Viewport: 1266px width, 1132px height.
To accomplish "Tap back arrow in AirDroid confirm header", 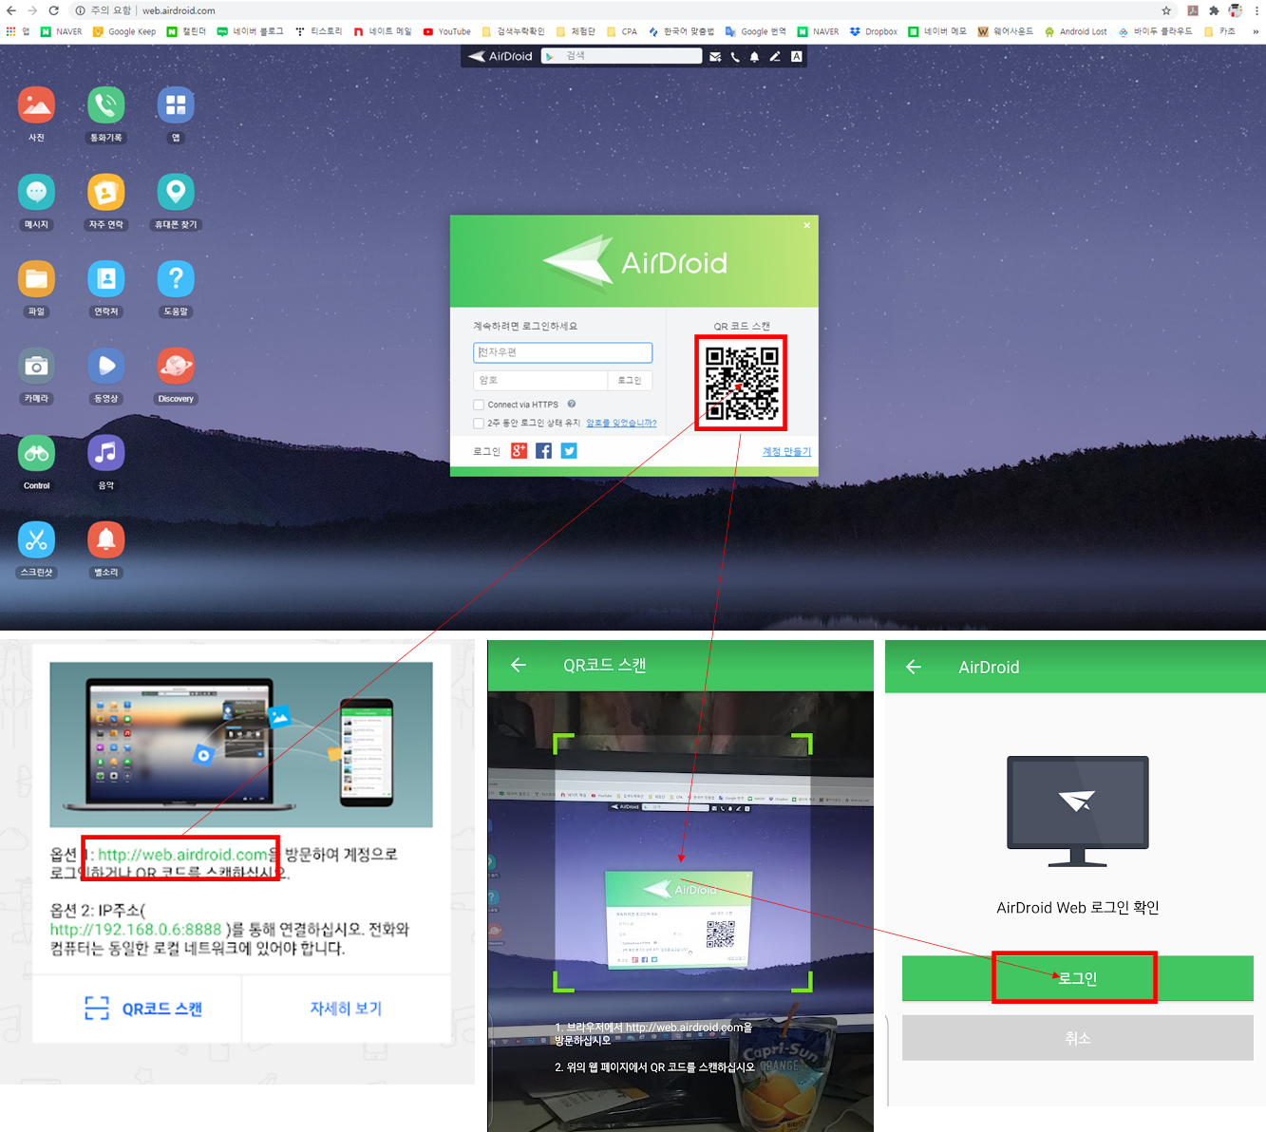I will (914, 667).
